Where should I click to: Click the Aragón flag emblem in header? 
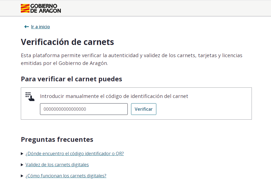[25, 8]
